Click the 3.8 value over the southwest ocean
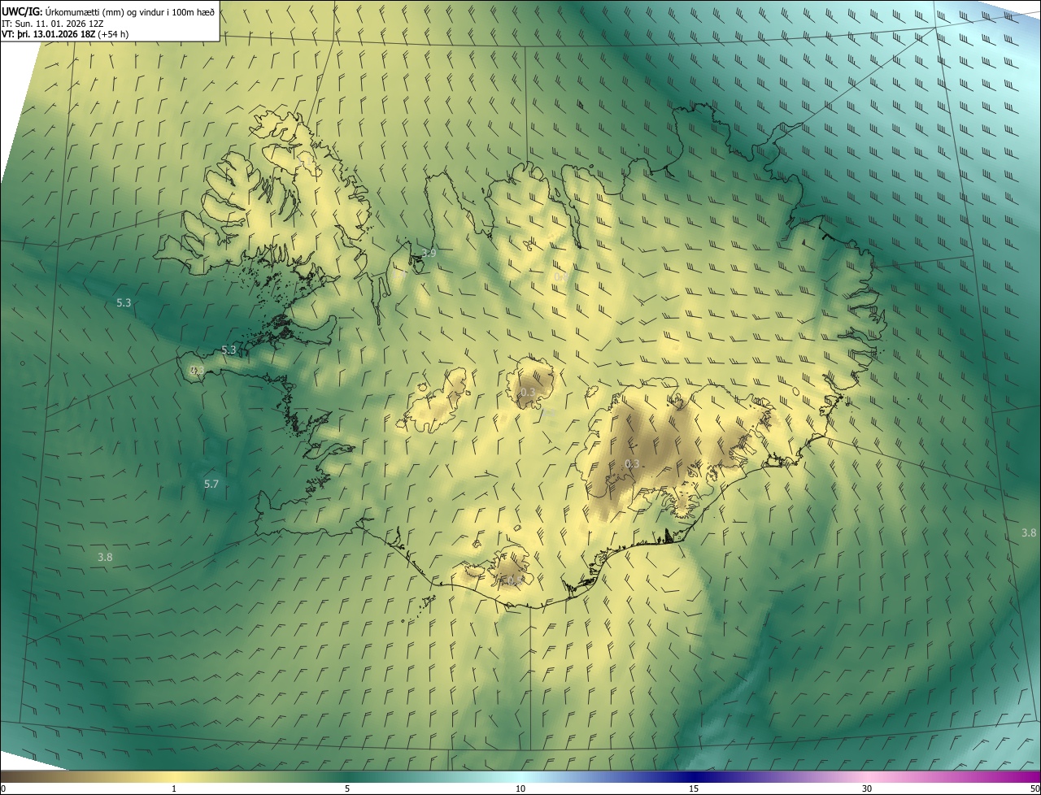Screen dimensions: 1041x795 (x=105, y=558)
